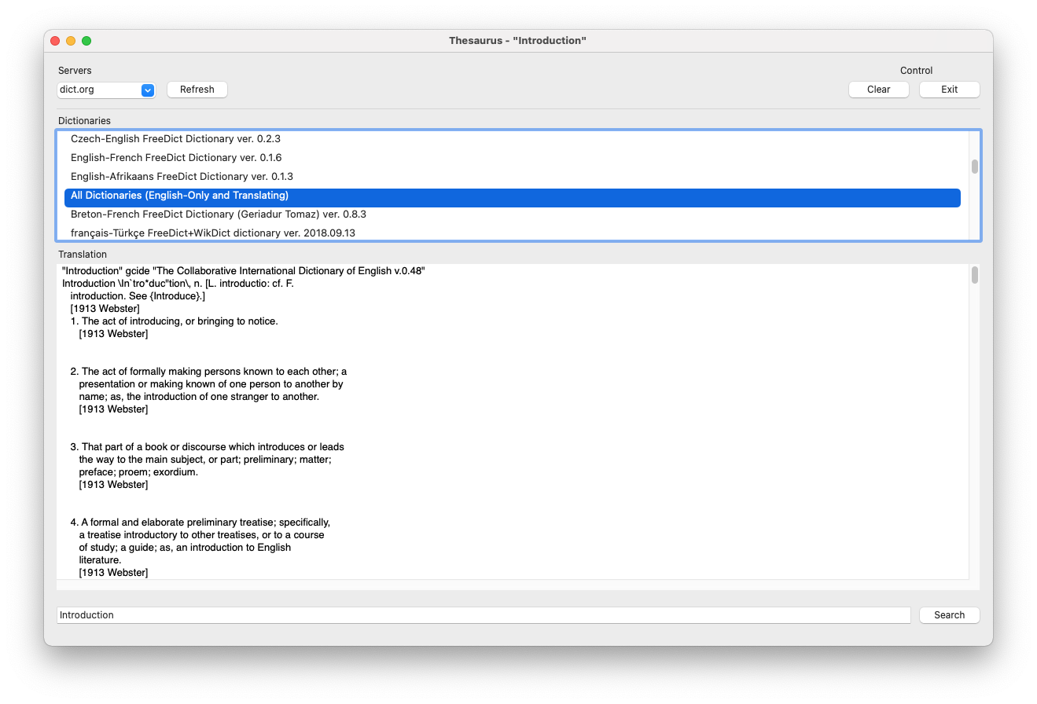Click the Translation pane scrollbar thumb
1037x704 pixels.
(975, 275)
